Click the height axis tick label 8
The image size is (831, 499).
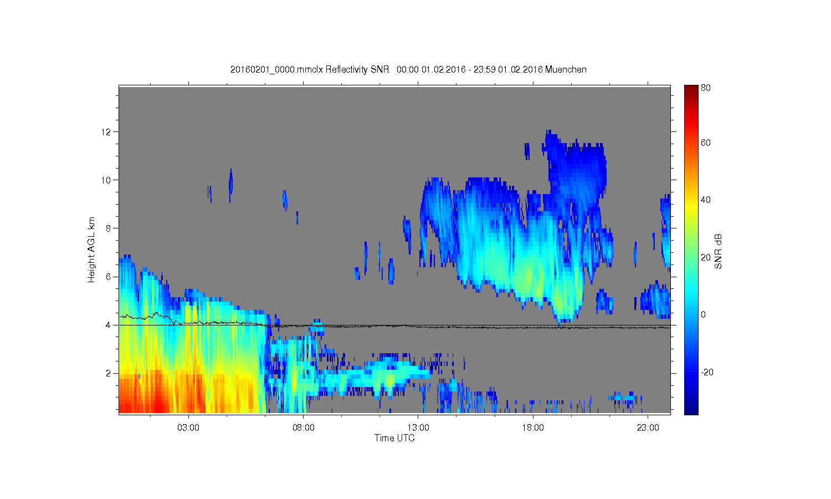click(x=109, y=228)
